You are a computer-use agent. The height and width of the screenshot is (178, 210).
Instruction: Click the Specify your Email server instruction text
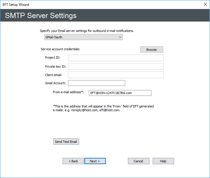point(87,31)
